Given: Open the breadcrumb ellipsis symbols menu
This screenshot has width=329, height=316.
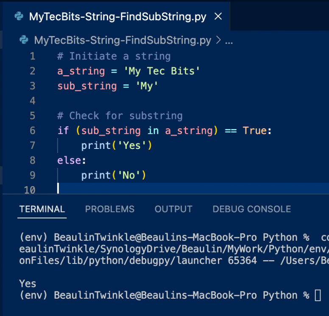Looking at the screenshot, I should click(x=229, y=41).
